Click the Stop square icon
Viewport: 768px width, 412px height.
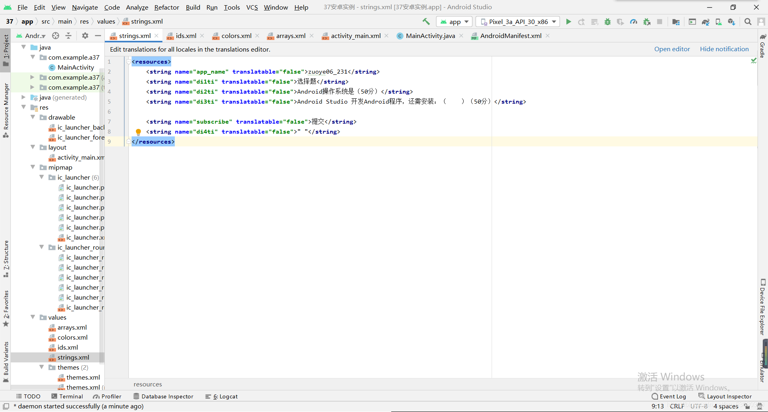coord(660,22)
